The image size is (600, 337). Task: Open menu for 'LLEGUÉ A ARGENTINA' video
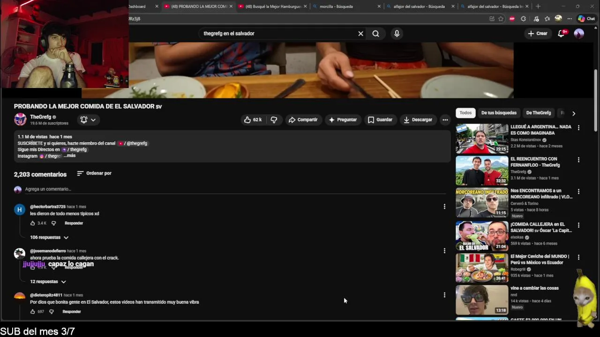coord(578,127)
